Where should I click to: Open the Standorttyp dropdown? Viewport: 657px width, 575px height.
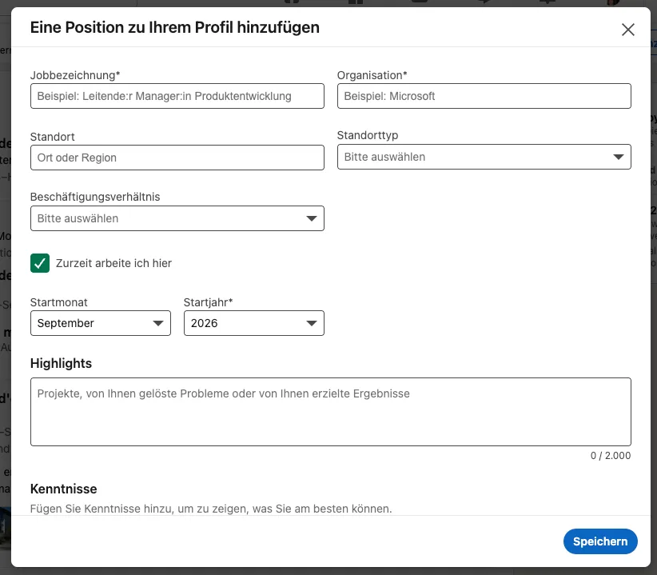point(484,157)
